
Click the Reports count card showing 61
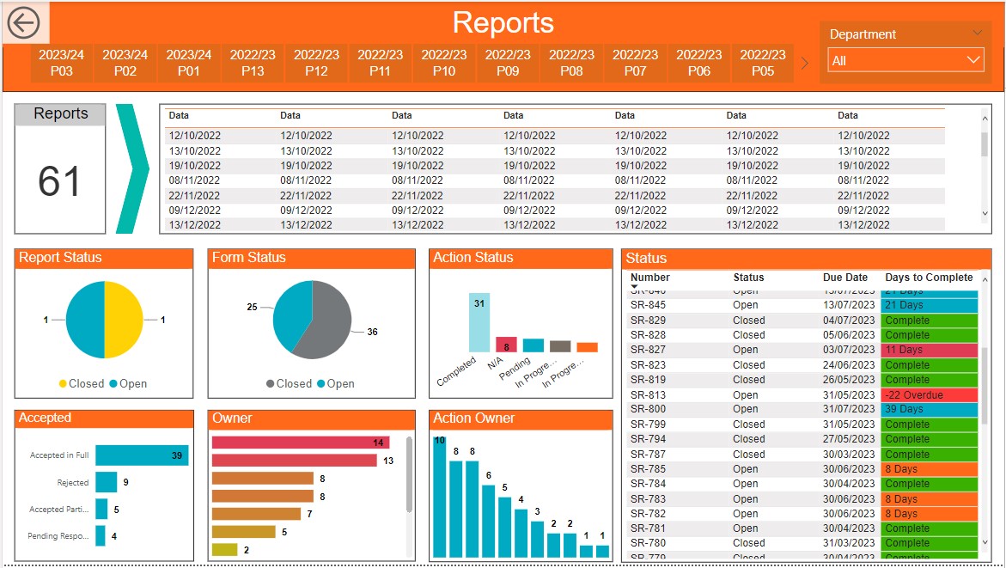click(x=60, y=180)
